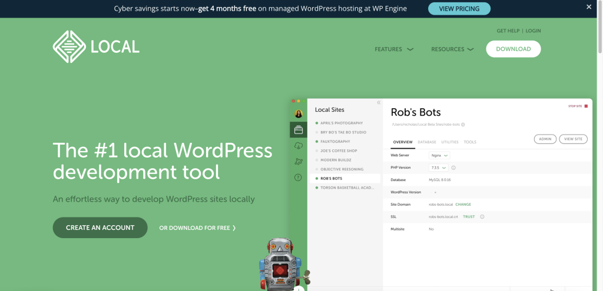Switch to the TOOLS tab

point(470,142)
